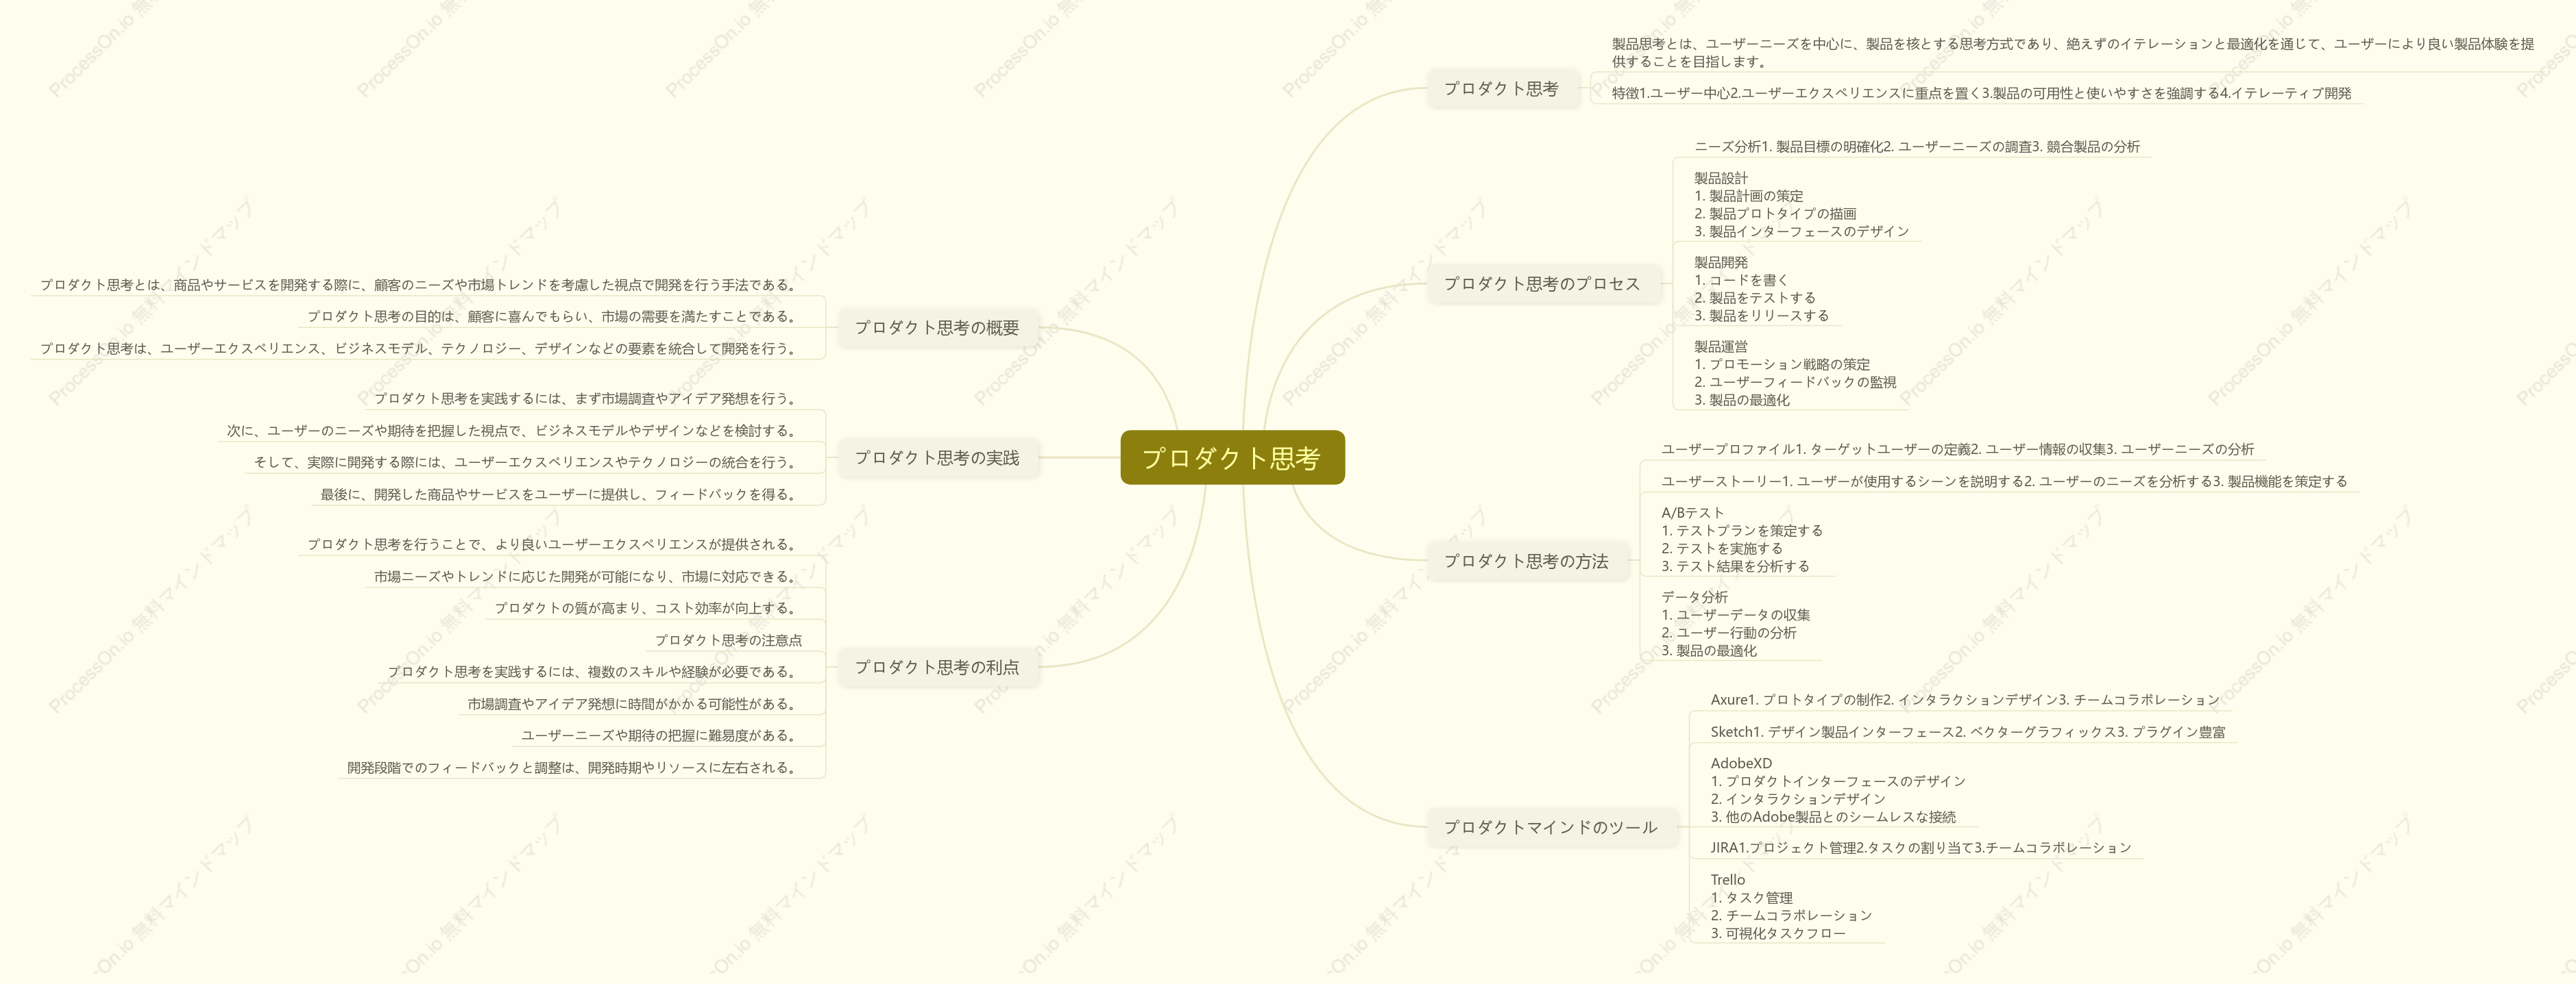Click the JIRA1.プロジェクト管理 leaf
The width and height of the screenshot is (2576, 984).
(x=1920, y=848)
